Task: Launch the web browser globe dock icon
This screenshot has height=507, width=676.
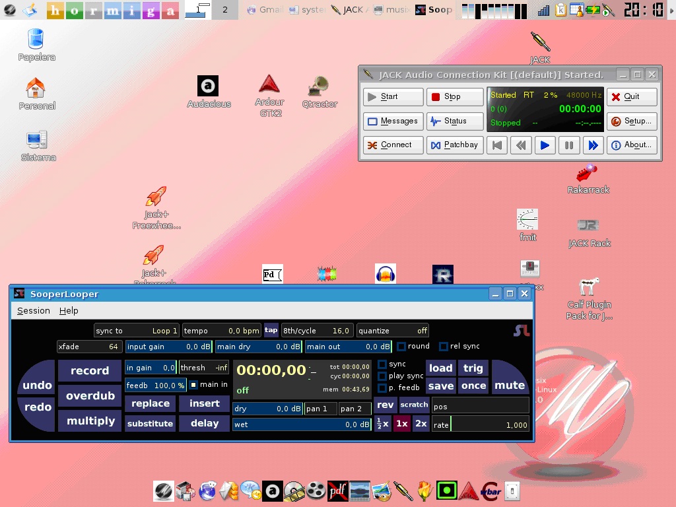Action: [x=207, y=491]
